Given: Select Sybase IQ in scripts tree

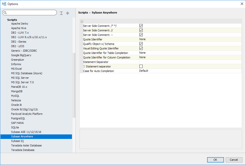Looking at the screenshot, I should tap(17, 141).
